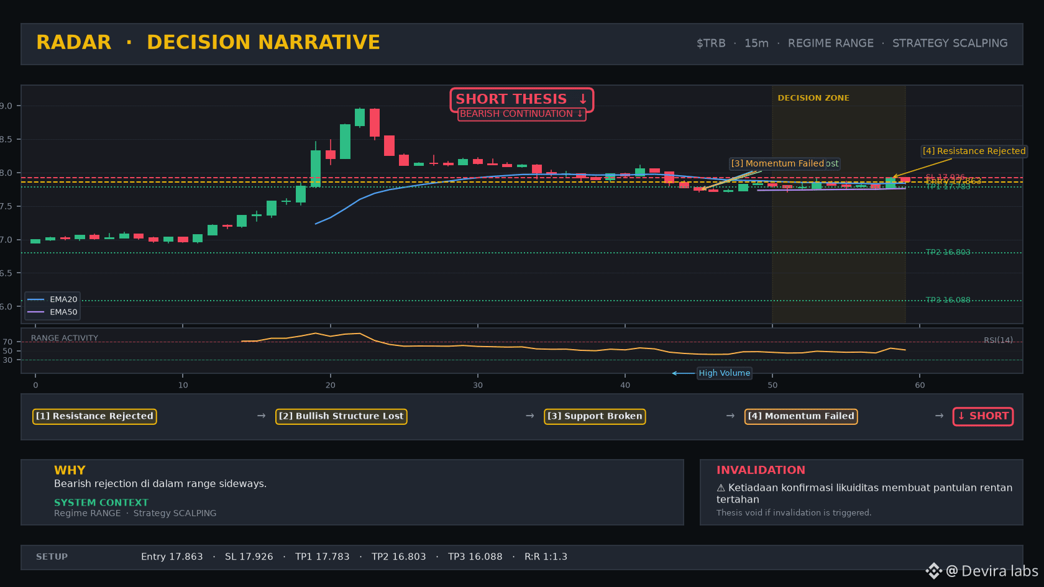
Task: Click the DECISION ZONE heading on chart
Action: click(x=813, y=98)
